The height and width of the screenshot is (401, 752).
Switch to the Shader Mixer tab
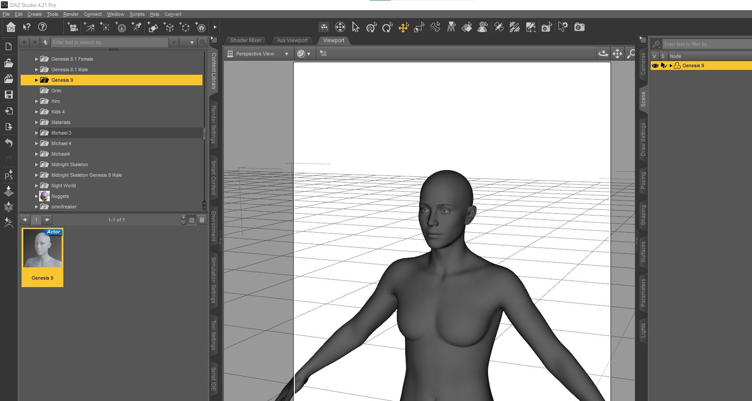pos(246,40)
